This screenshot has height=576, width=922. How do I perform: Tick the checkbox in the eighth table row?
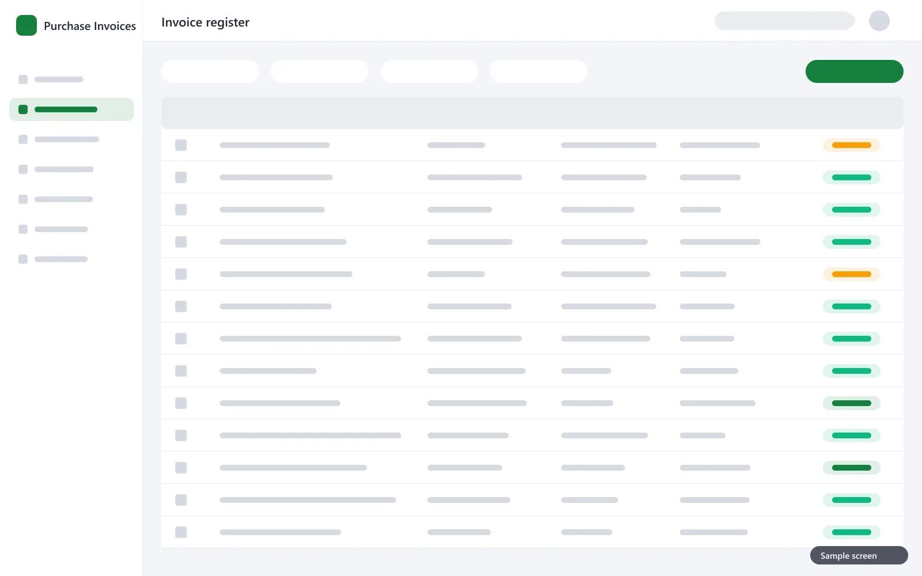(181, 371)
